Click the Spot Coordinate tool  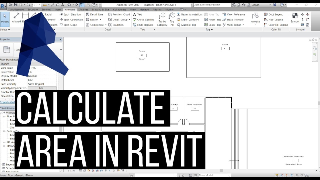coord(71,20)
